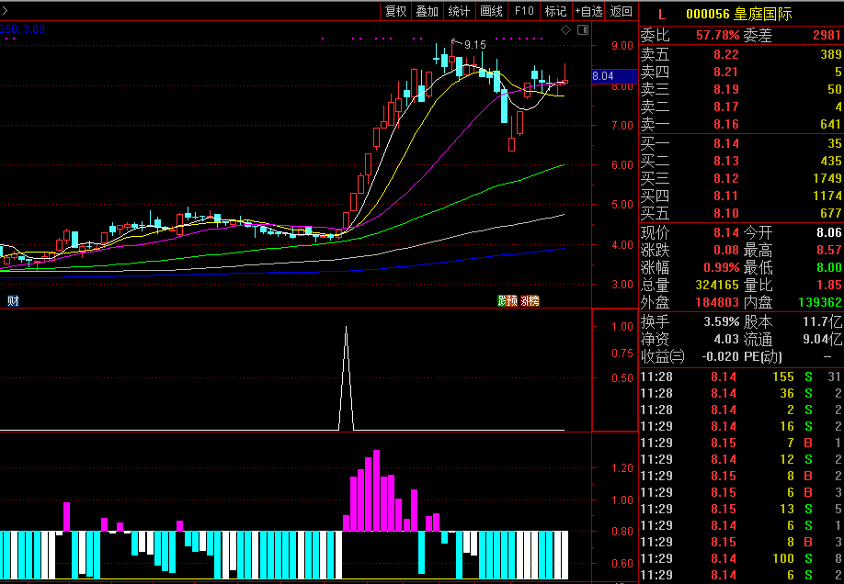Click the 跌预 badge on chart
This screenshot has width=844, height=584.
(508, 300)
